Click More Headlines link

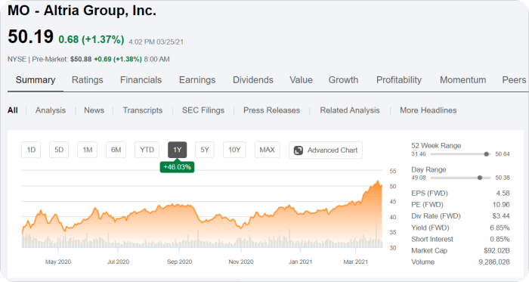pyautogui.click(x=428, y=110)
